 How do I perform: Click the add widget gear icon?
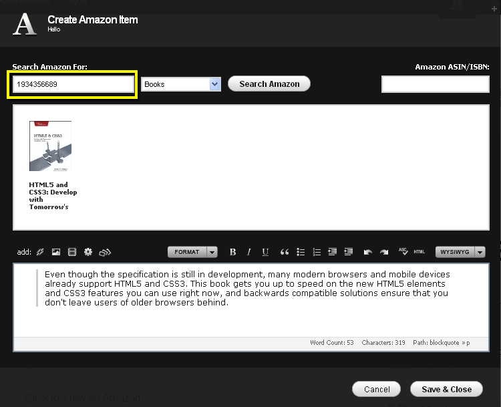point(88,252)
